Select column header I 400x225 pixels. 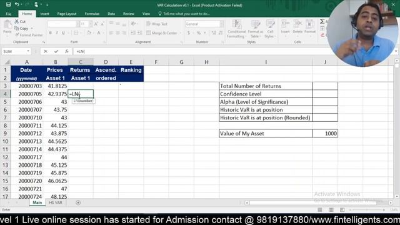coord(266,62)
